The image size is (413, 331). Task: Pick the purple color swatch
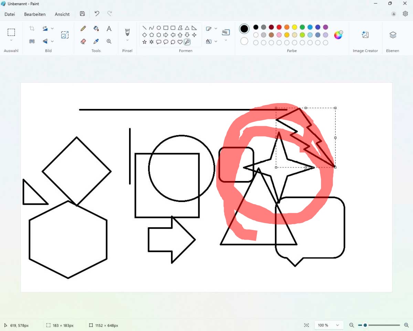coord(326,27)
